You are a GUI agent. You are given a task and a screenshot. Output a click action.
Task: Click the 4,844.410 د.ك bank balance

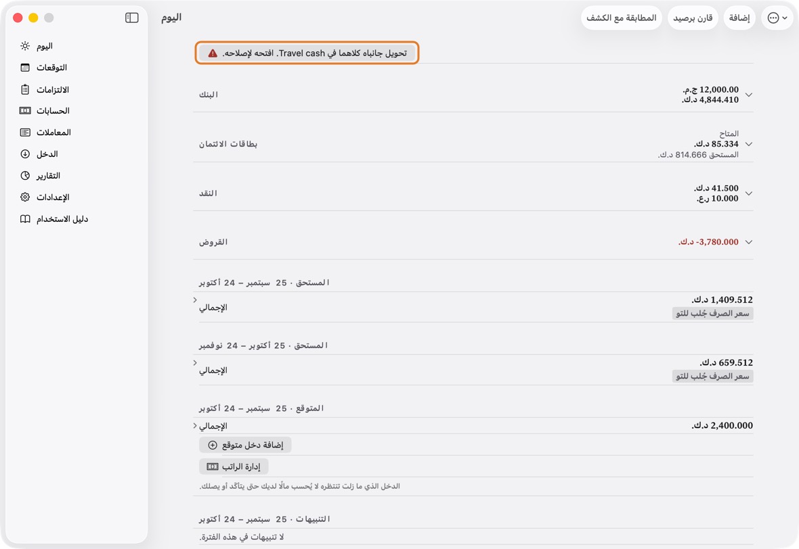[x=710, y=99]
